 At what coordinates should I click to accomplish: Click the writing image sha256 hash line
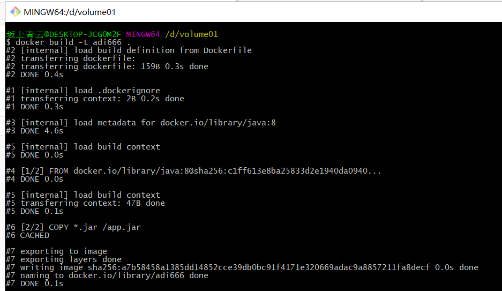tap(242, 267)
